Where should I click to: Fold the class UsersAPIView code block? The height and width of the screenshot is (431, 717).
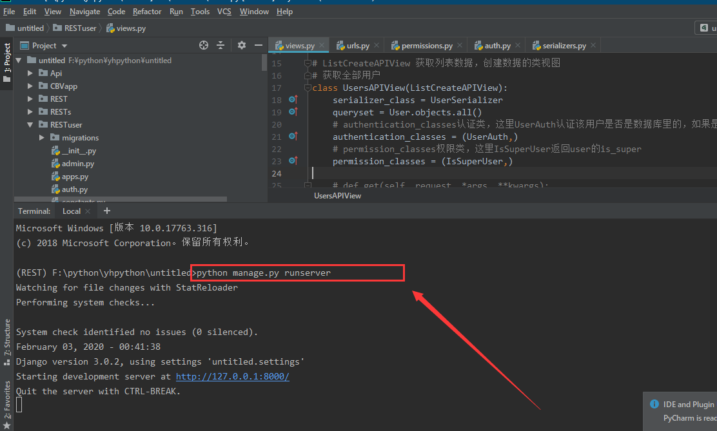tap(308, 88)
